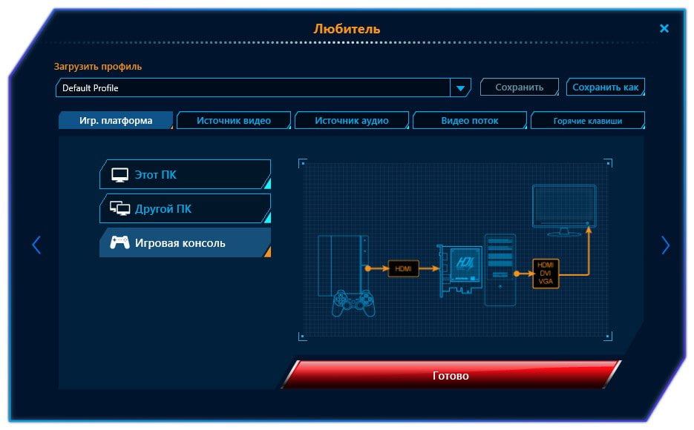Image resolution: width=694 pixels, height=430 pixels.
Task: Open the profile dropdown arrow
Action: (460, 88)
